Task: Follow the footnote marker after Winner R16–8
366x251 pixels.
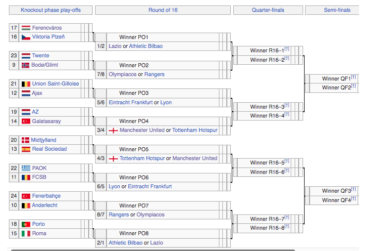Action: [x=287, y=226]
